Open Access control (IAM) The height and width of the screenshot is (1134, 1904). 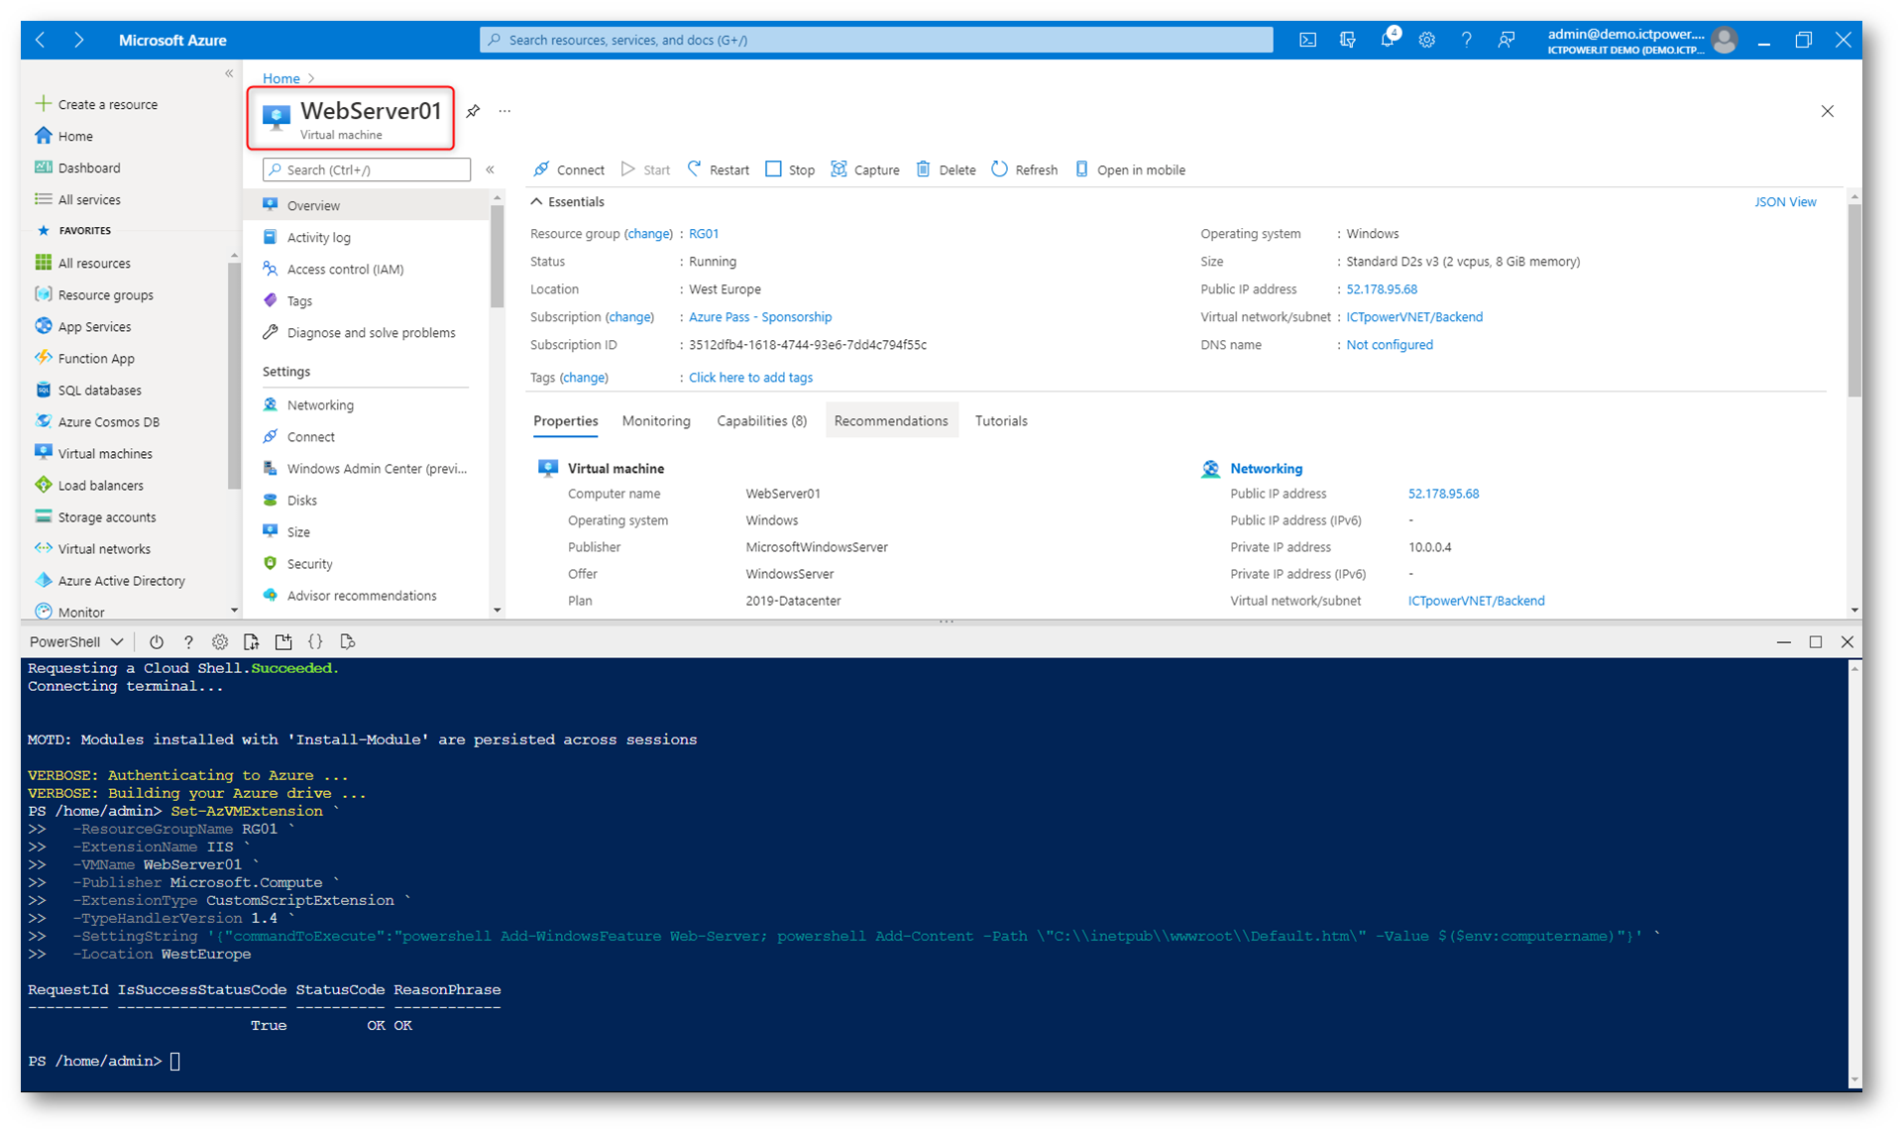coord(366,270)
